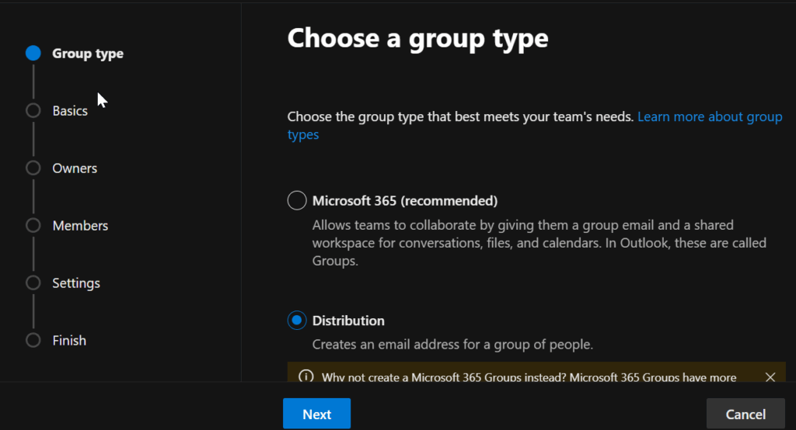Viewport: 796px width, 430px height.
Task: Click the filled blue Group type step circle
Action: 33,54
